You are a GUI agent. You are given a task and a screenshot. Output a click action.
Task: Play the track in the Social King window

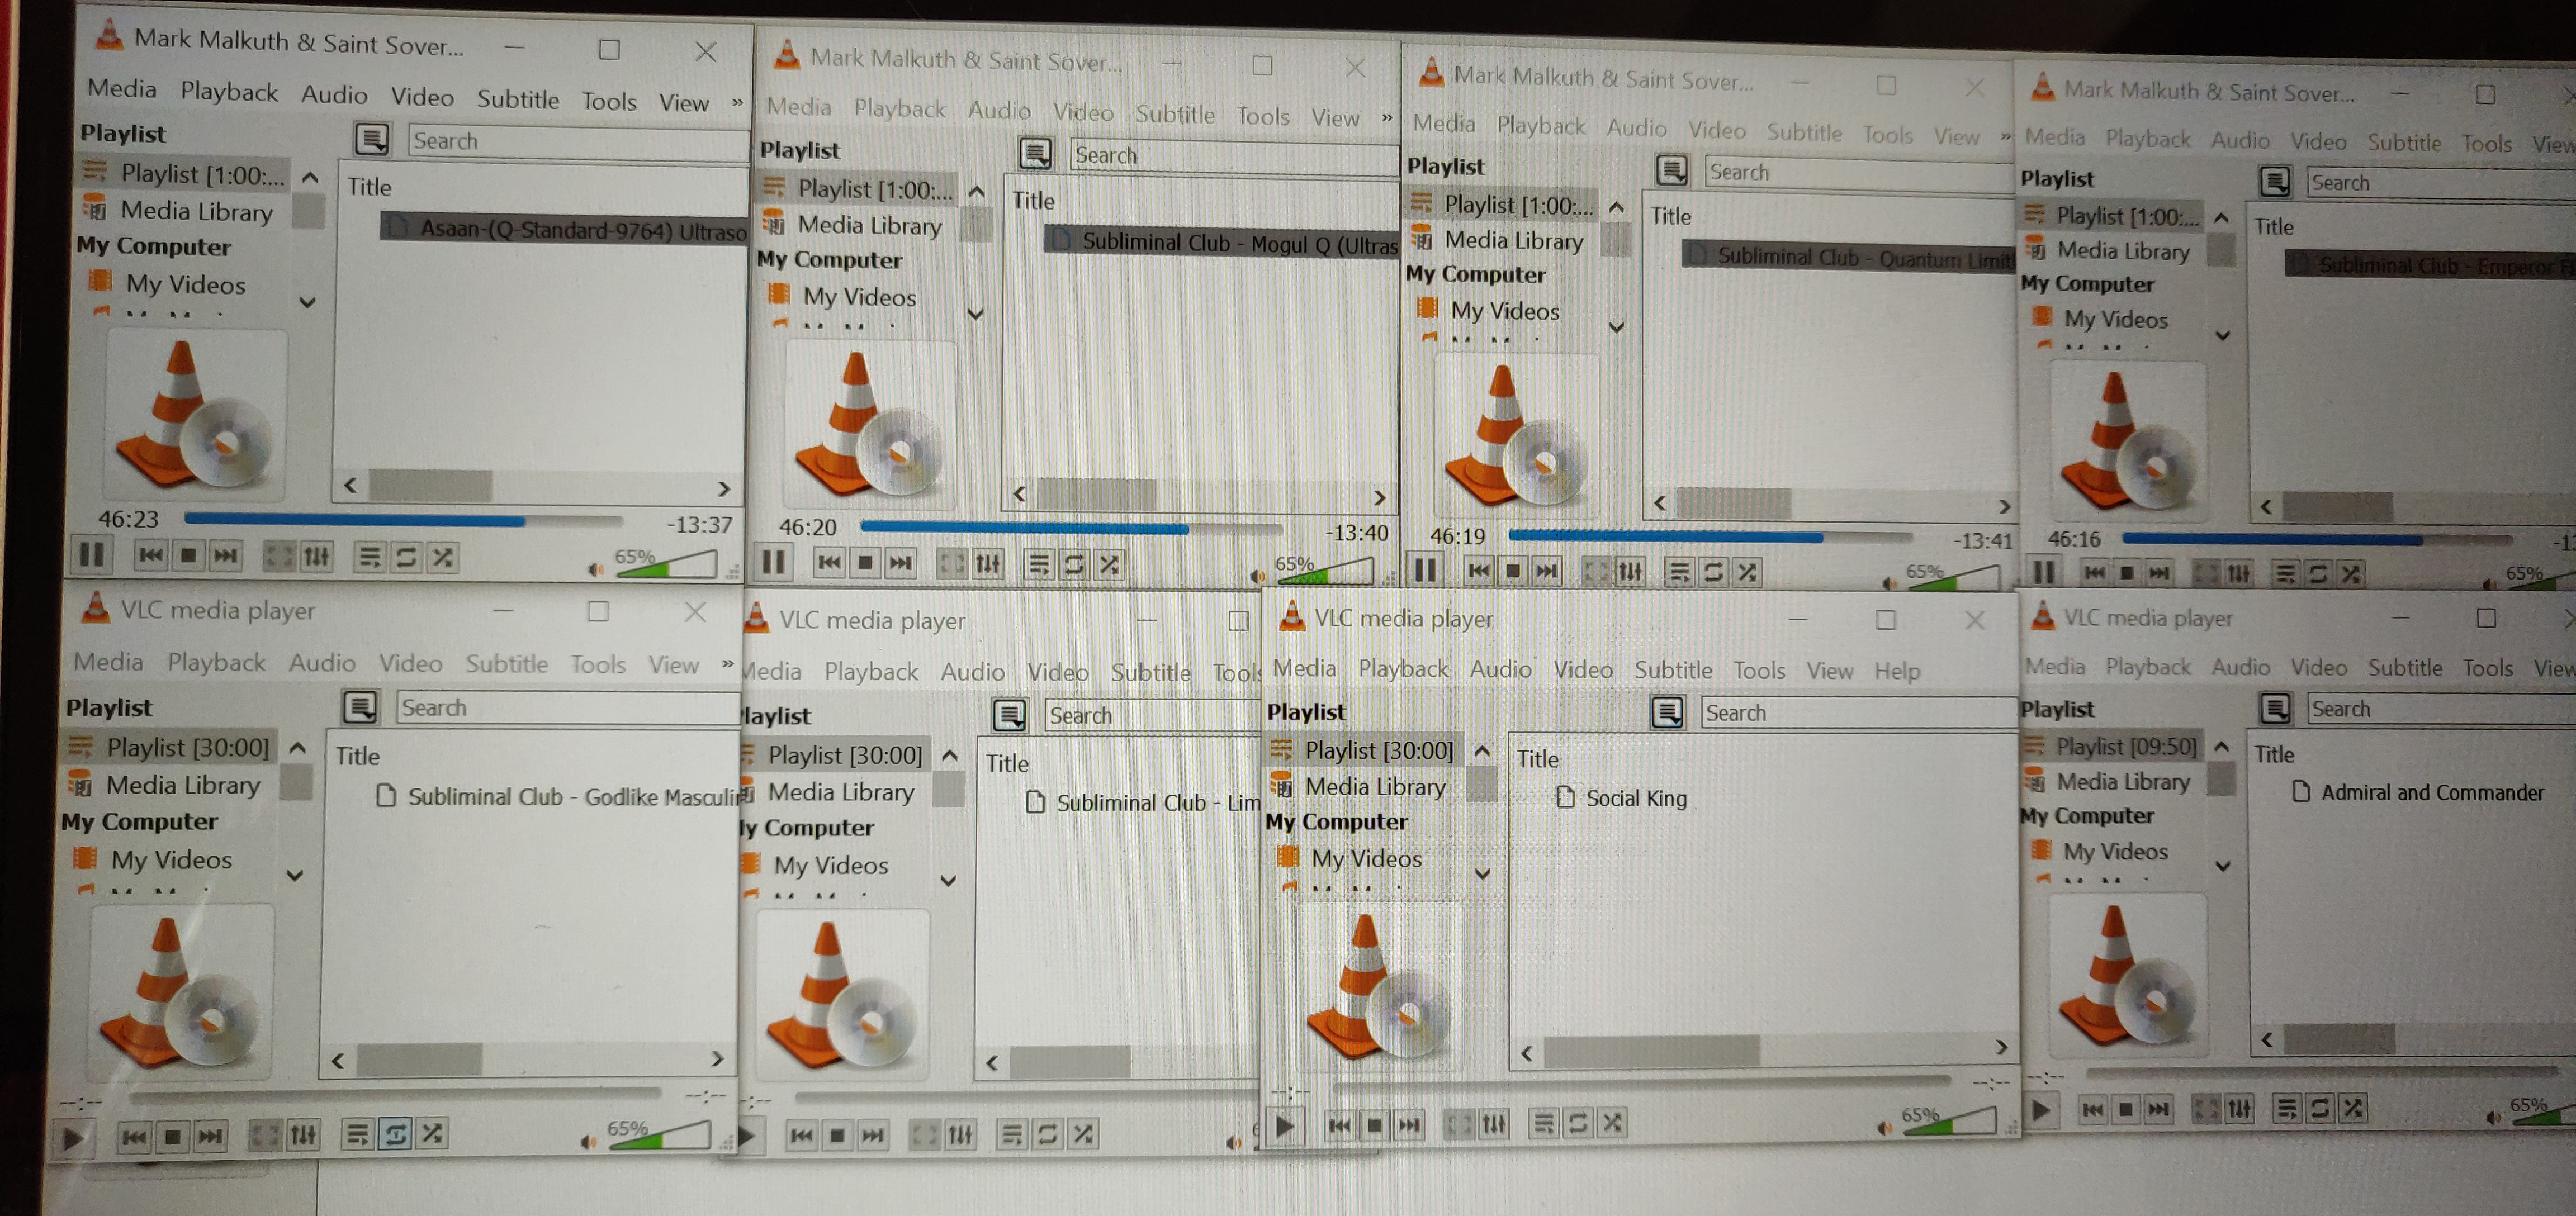pos(1284,1126)
